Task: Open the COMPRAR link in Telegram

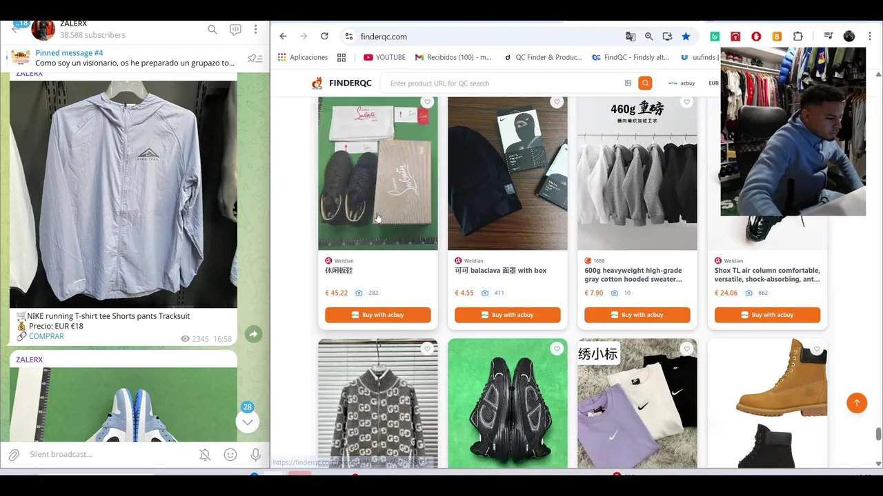Action: pos(46,336)
